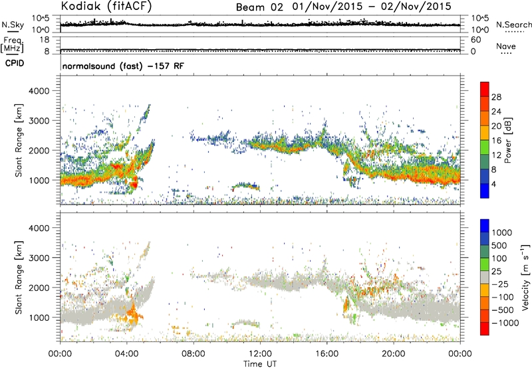532x368 pixels.
Task: Click the '4000' tick on power panel axis
Action: click(x=39, y=91)
